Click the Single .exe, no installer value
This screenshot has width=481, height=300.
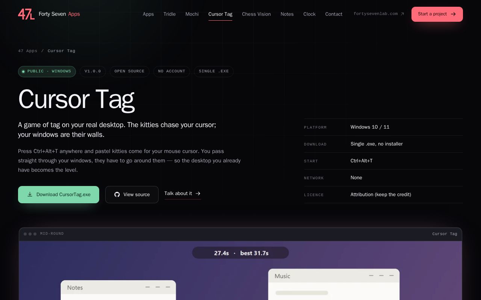tap(377, 144)
